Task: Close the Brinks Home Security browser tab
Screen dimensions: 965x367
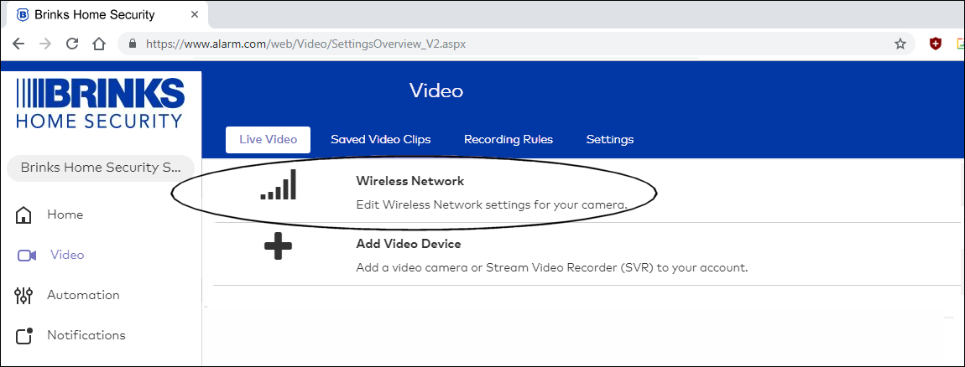Action: (x=195, y=14)
